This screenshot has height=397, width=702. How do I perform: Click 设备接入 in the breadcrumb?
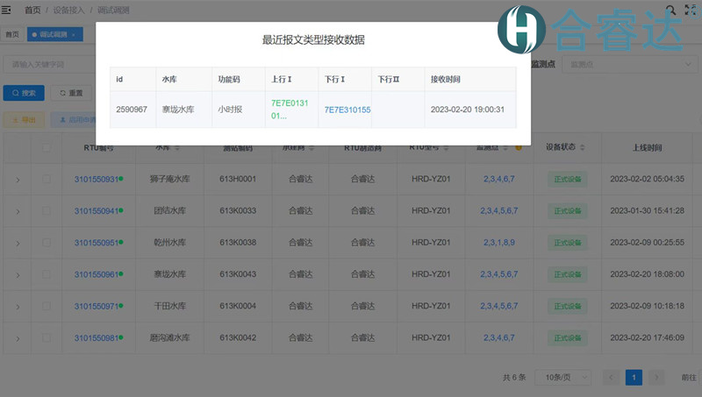click(70, 10)
